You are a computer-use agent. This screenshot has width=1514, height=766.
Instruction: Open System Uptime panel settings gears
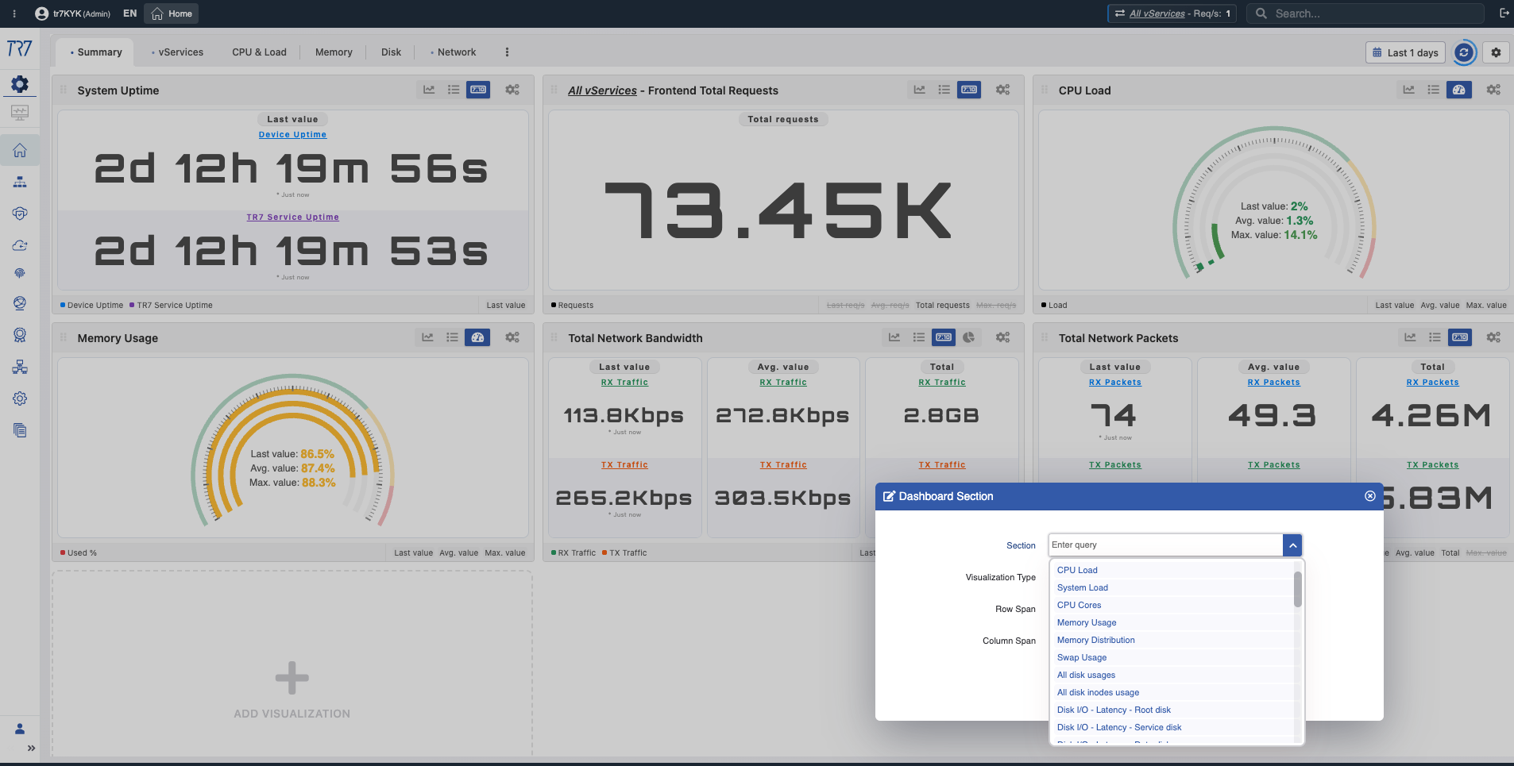[x=512, y=90]
